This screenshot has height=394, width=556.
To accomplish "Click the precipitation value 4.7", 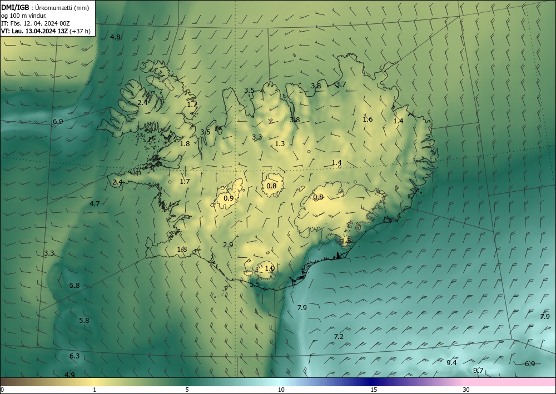I will [x=95, y=204].
